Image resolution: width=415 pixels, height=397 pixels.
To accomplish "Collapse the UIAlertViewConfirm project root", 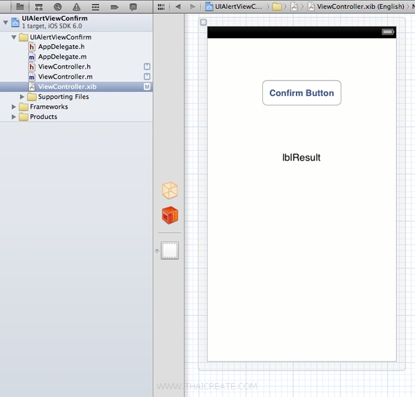I will point(6,23).
